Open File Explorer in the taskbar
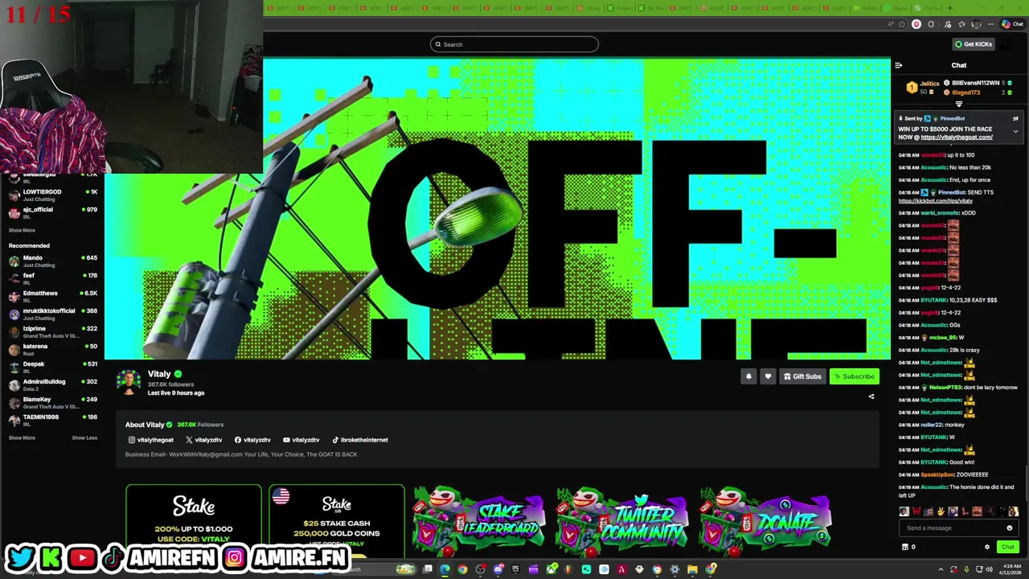The height and width of the screenshot is (579, 1029). pyautogui.click(x=692, y=569)
